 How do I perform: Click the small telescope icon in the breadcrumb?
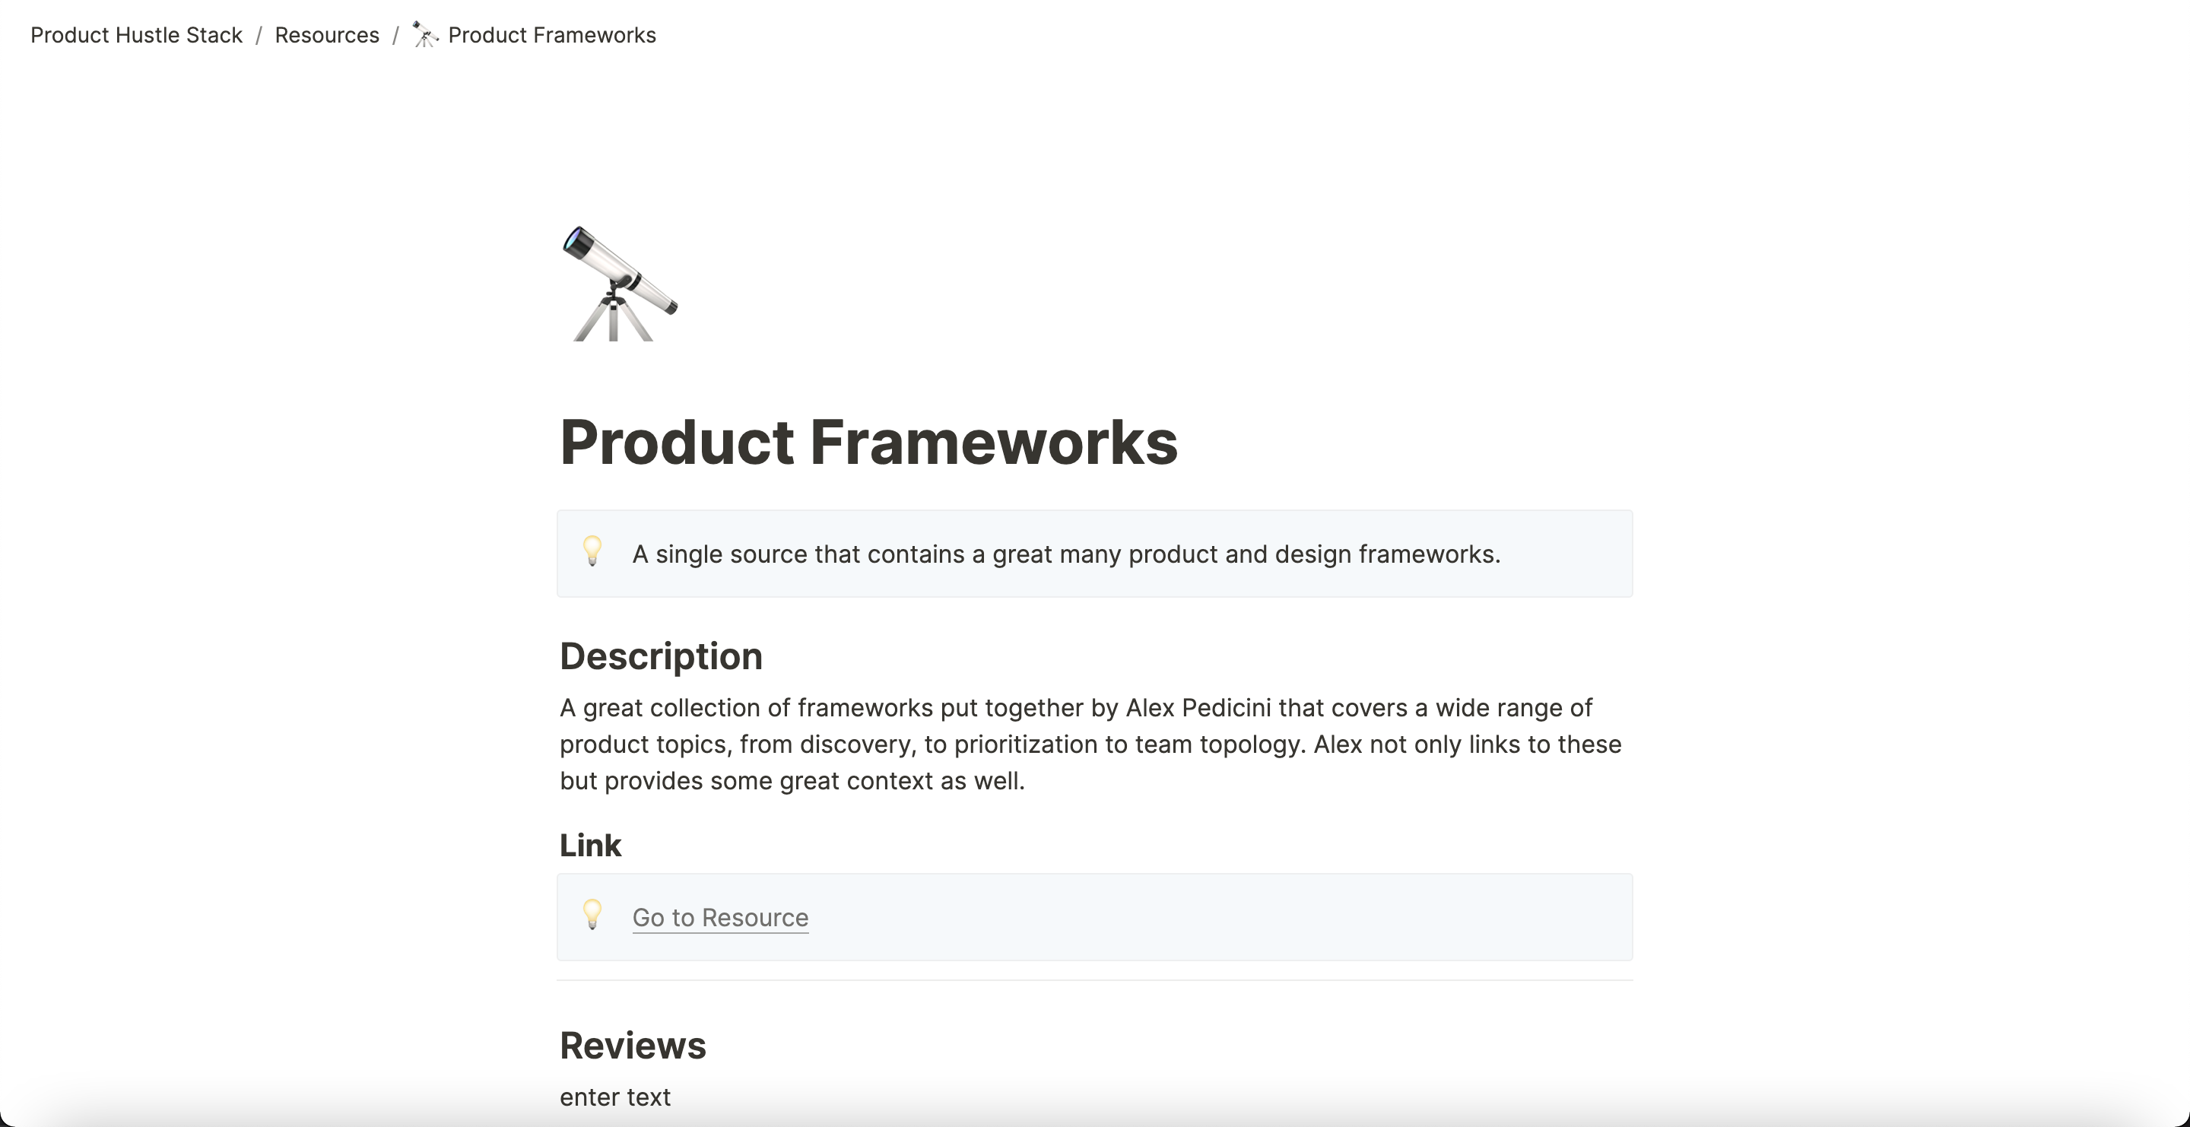pos(424,35)
